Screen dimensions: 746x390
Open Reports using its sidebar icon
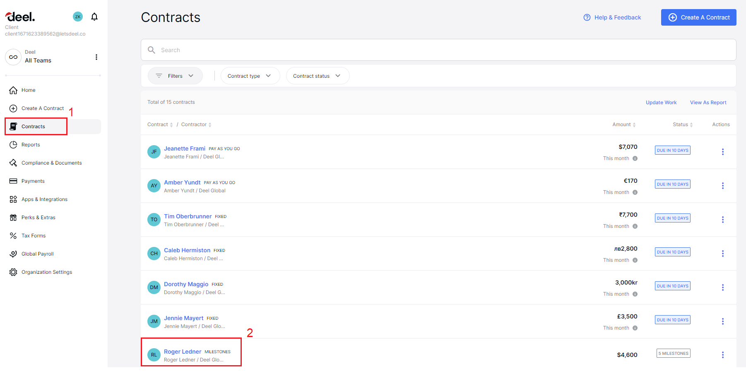pyautogui.click(x=13, y=144)
